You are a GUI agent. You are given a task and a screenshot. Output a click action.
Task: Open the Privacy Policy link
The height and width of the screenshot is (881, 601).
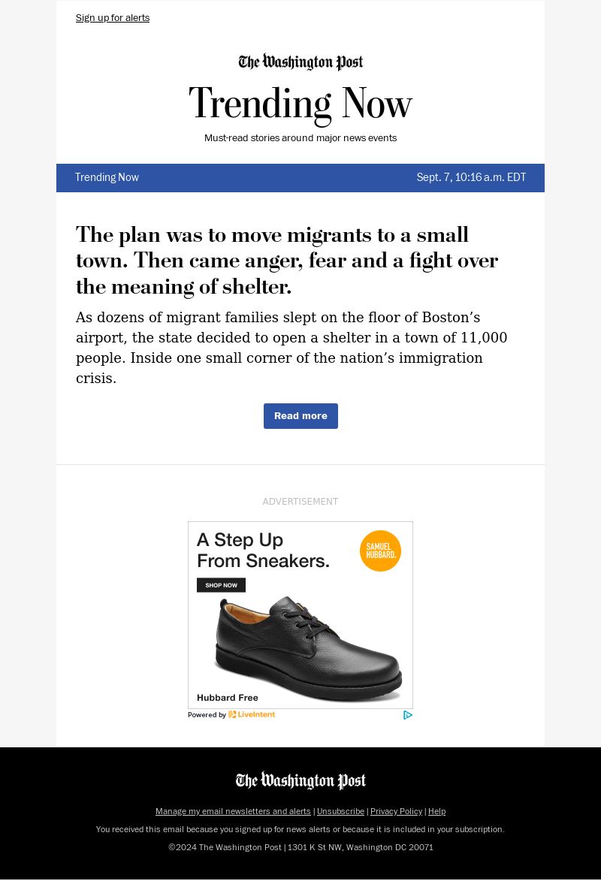coord(396,811)
